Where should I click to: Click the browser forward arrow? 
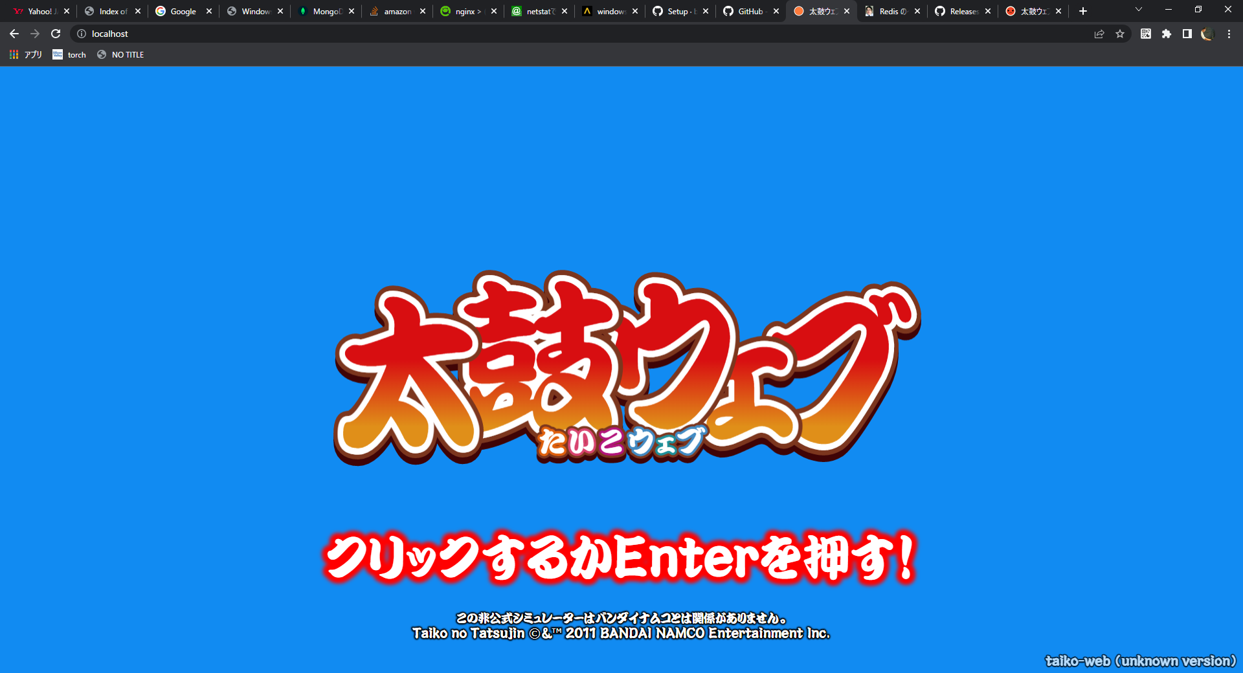point(35,34)
